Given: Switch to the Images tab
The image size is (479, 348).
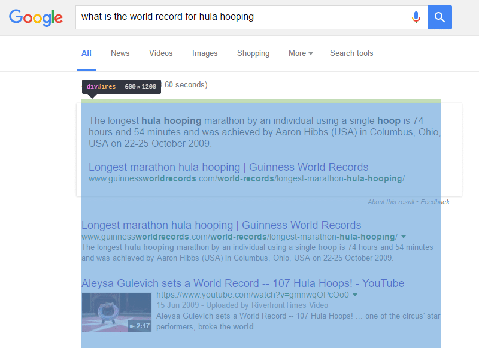Looking at the screenshot, I should (205, 53).
